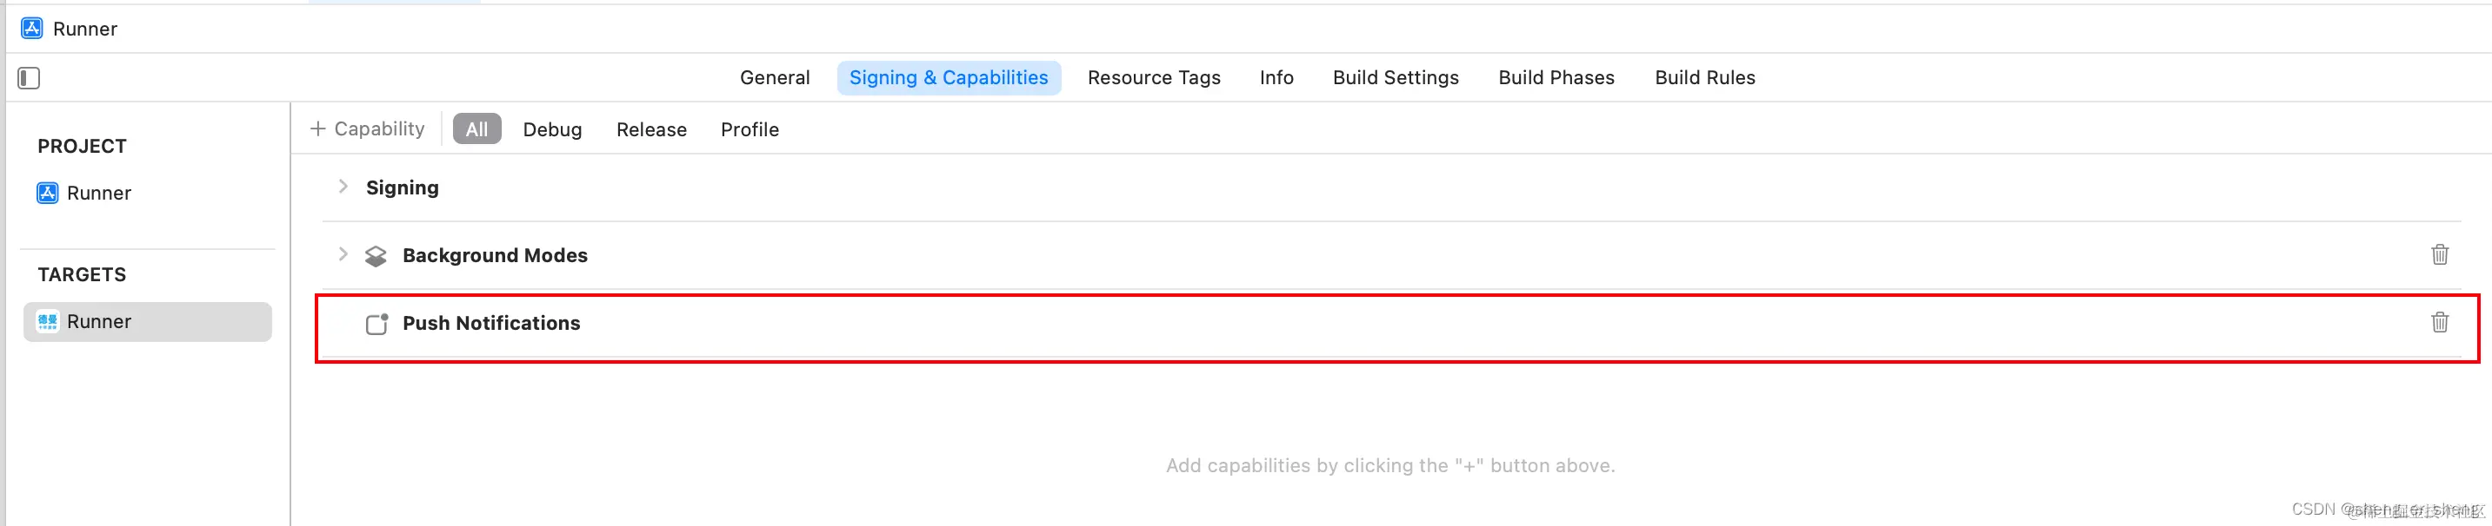Expand the Signing section
Image resolution: width=2492 pixels, height=526 pixels.
pos(343,187)
